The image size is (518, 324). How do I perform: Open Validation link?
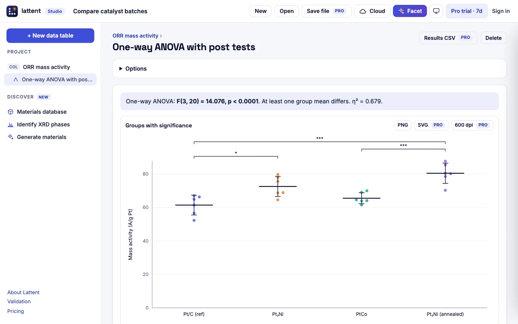(x=19, y=301)
